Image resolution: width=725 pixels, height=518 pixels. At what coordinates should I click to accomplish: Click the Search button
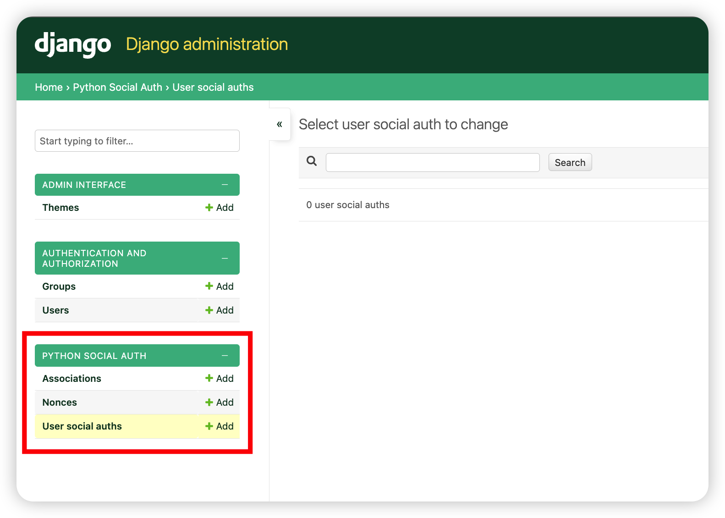pos(570,162)
